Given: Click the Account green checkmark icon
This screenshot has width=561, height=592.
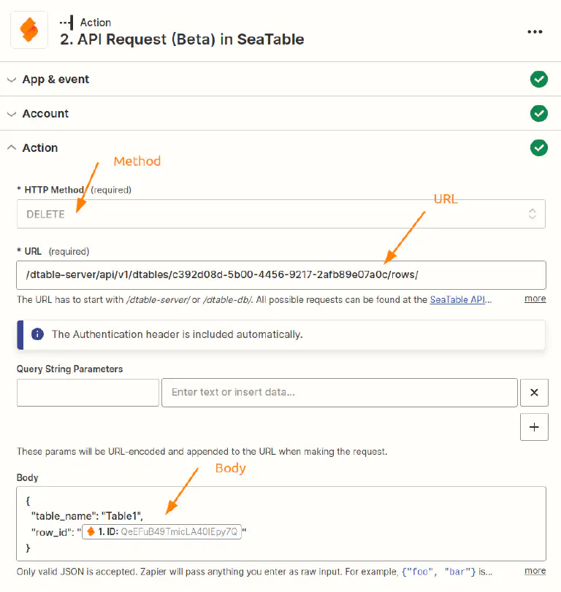Looking at the screenshot, I should click(538, 113).
